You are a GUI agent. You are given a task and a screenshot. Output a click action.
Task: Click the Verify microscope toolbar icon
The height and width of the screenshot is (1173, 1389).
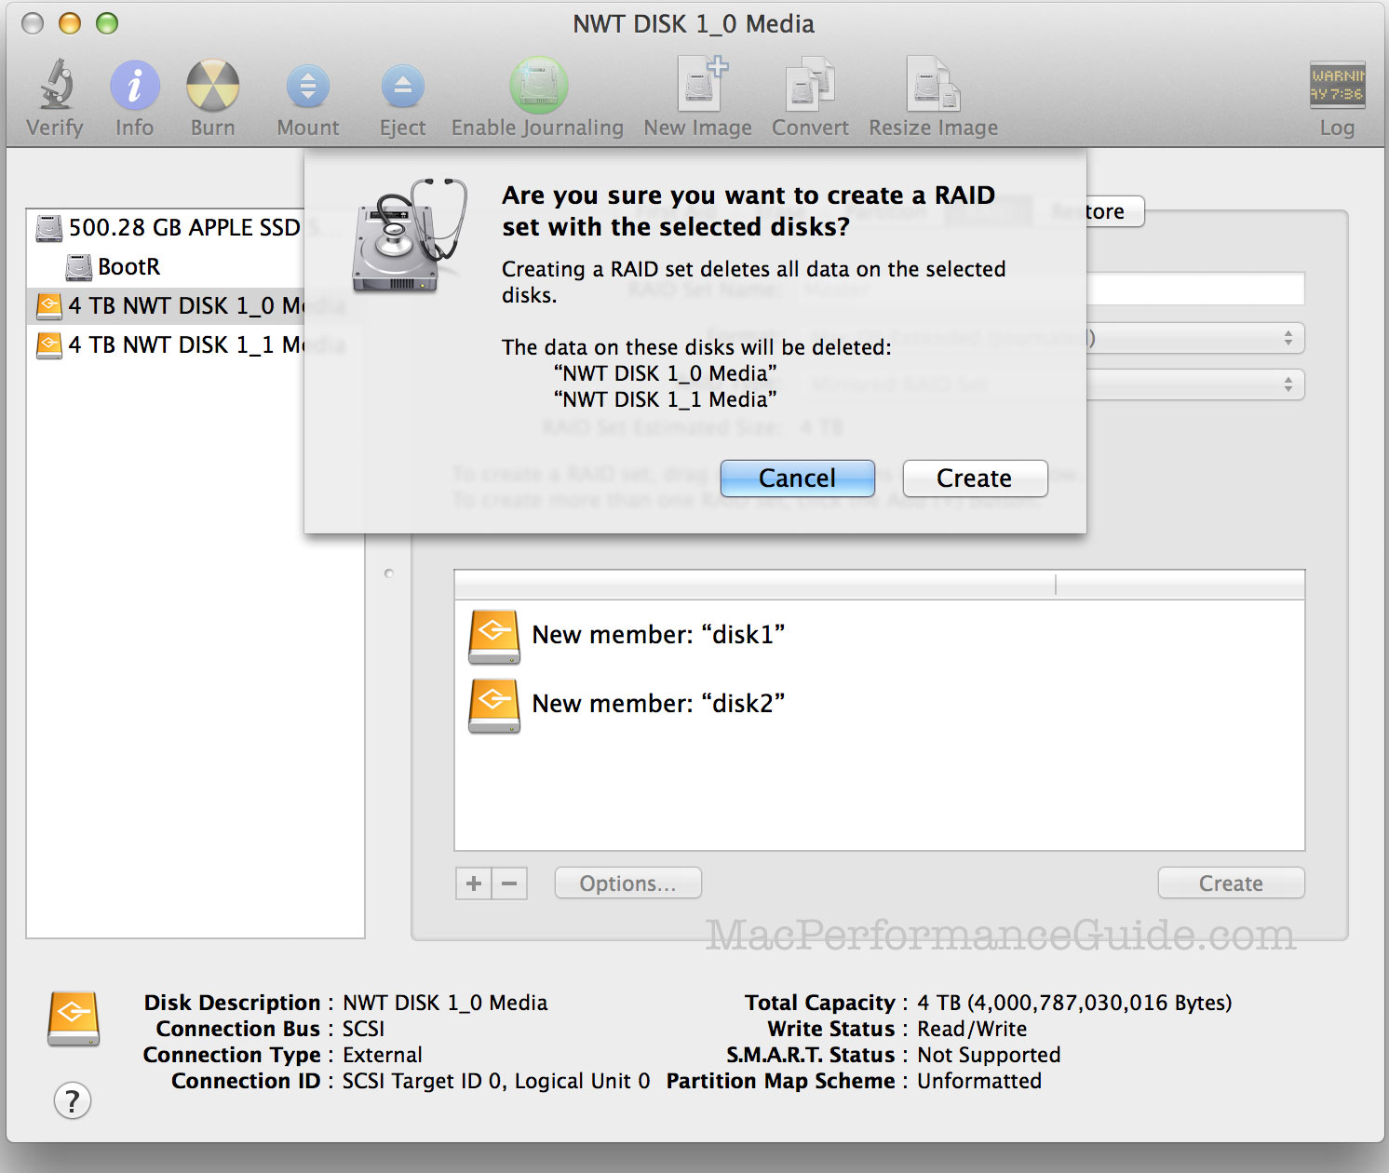(x=56, y=86)
